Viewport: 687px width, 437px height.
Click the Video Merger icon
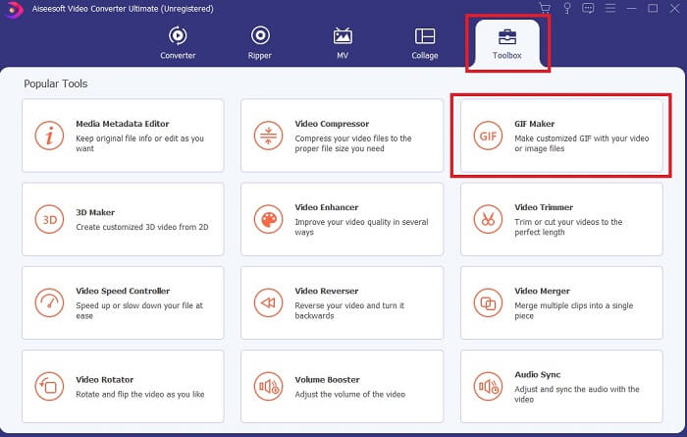click(488, 302)
